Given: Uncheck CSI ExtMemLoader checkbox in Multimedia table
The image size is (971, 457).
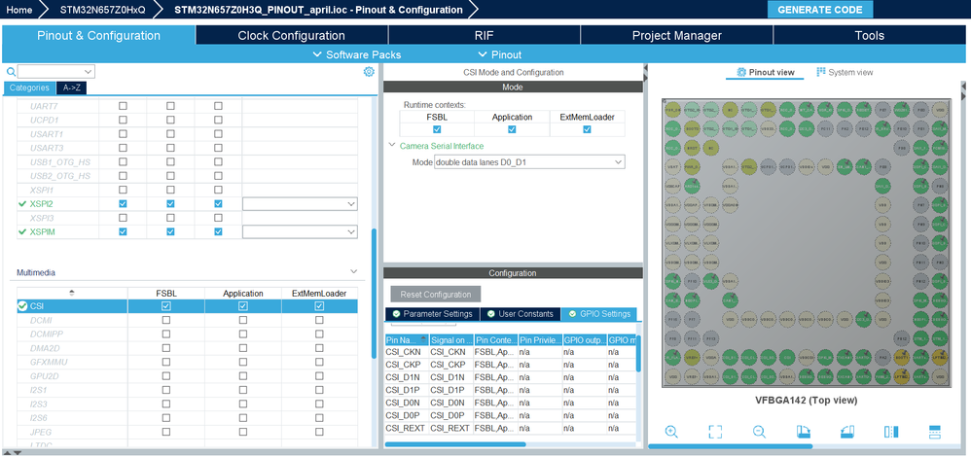Looking at the screenshot, I should pyautogui.click(x=319, y=306).
